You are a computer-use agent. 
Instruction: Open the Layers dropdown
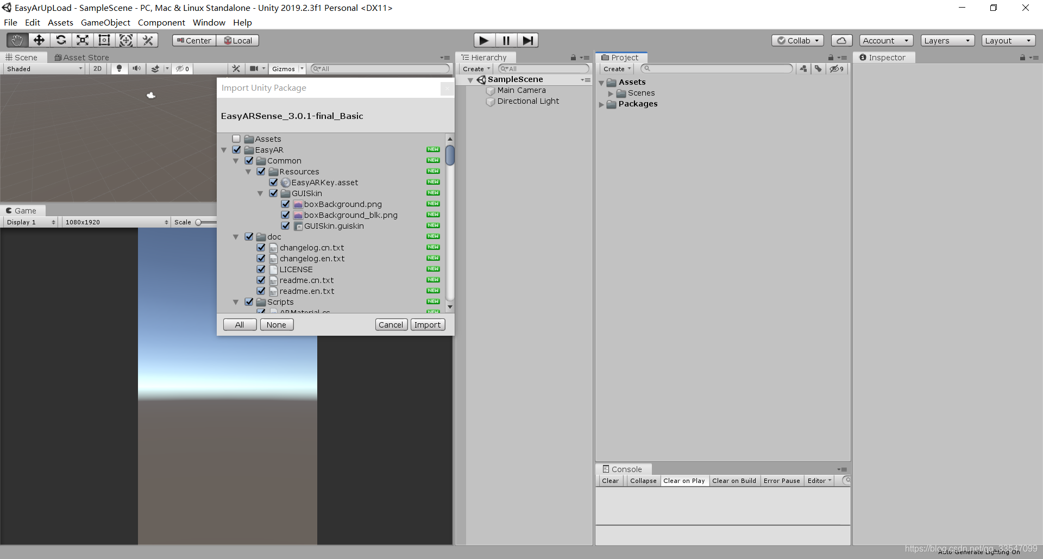click(947, 41)
